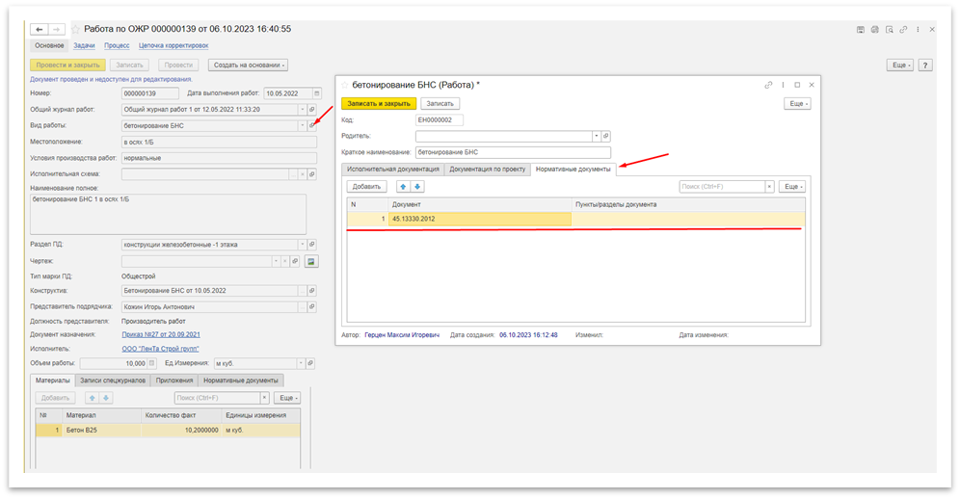Click the Краткое наименование input field

tap(513, 152)
